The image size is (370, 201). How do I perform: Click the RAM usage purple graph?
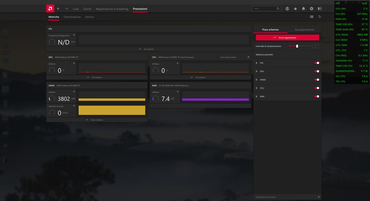pyautogui.click(x=215, y=96)
